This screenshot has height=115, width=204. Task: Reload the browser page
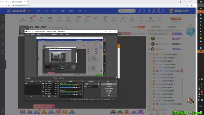tap(9, 5)
